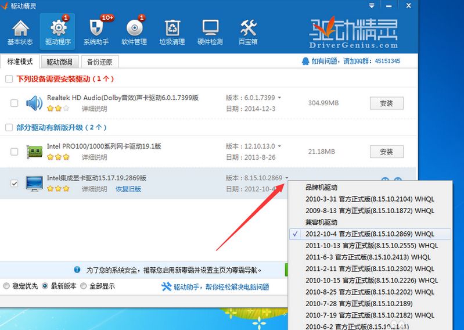The image size is (464, 330).
Task: Open the 驱动助手 help link
Action: tap(215, 287)
